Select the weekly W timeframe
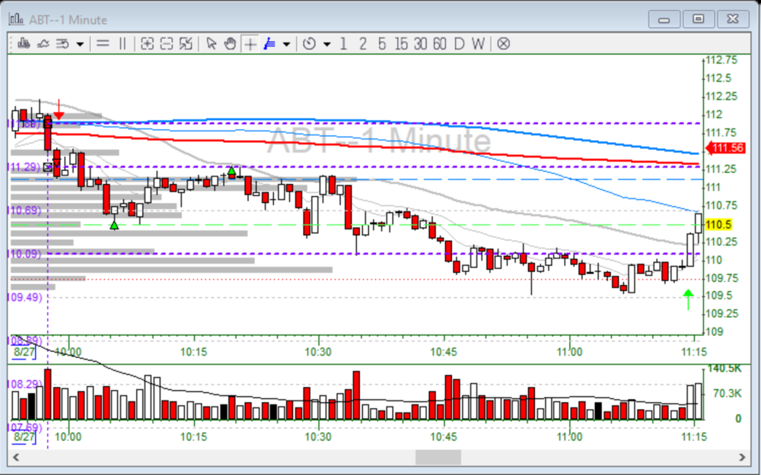This screenshot has height=475, width=761. 477,43
